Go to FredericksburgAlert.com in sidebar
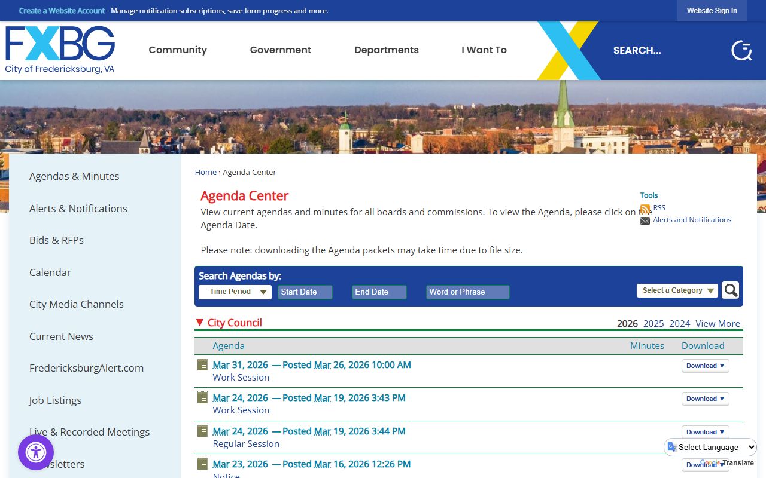 tap(86, 368)
